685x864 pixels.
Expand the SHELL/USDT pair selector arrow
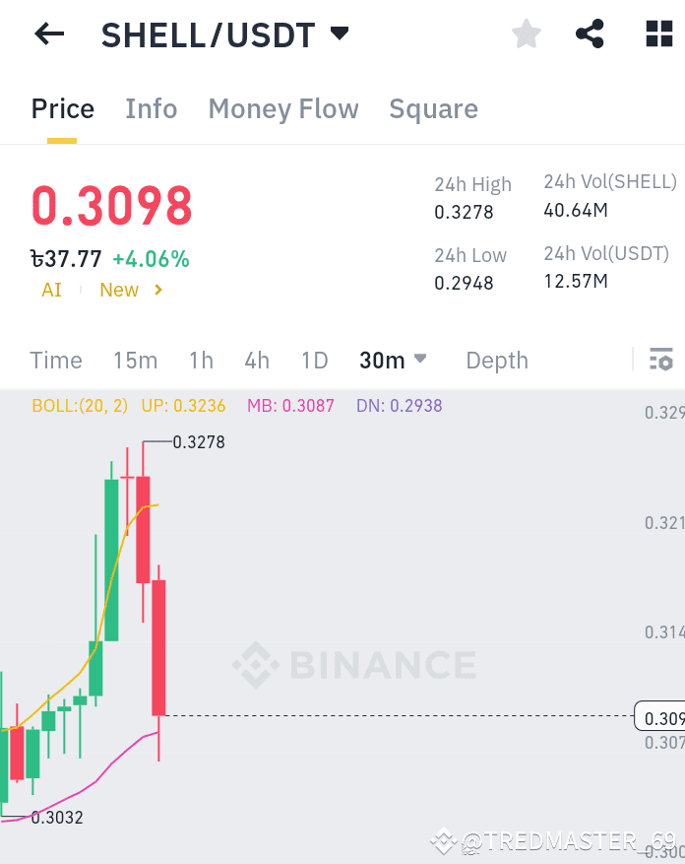pos(339,33)
